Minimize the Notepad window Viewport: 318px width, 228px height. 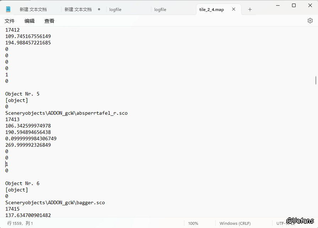pos(278,5)
